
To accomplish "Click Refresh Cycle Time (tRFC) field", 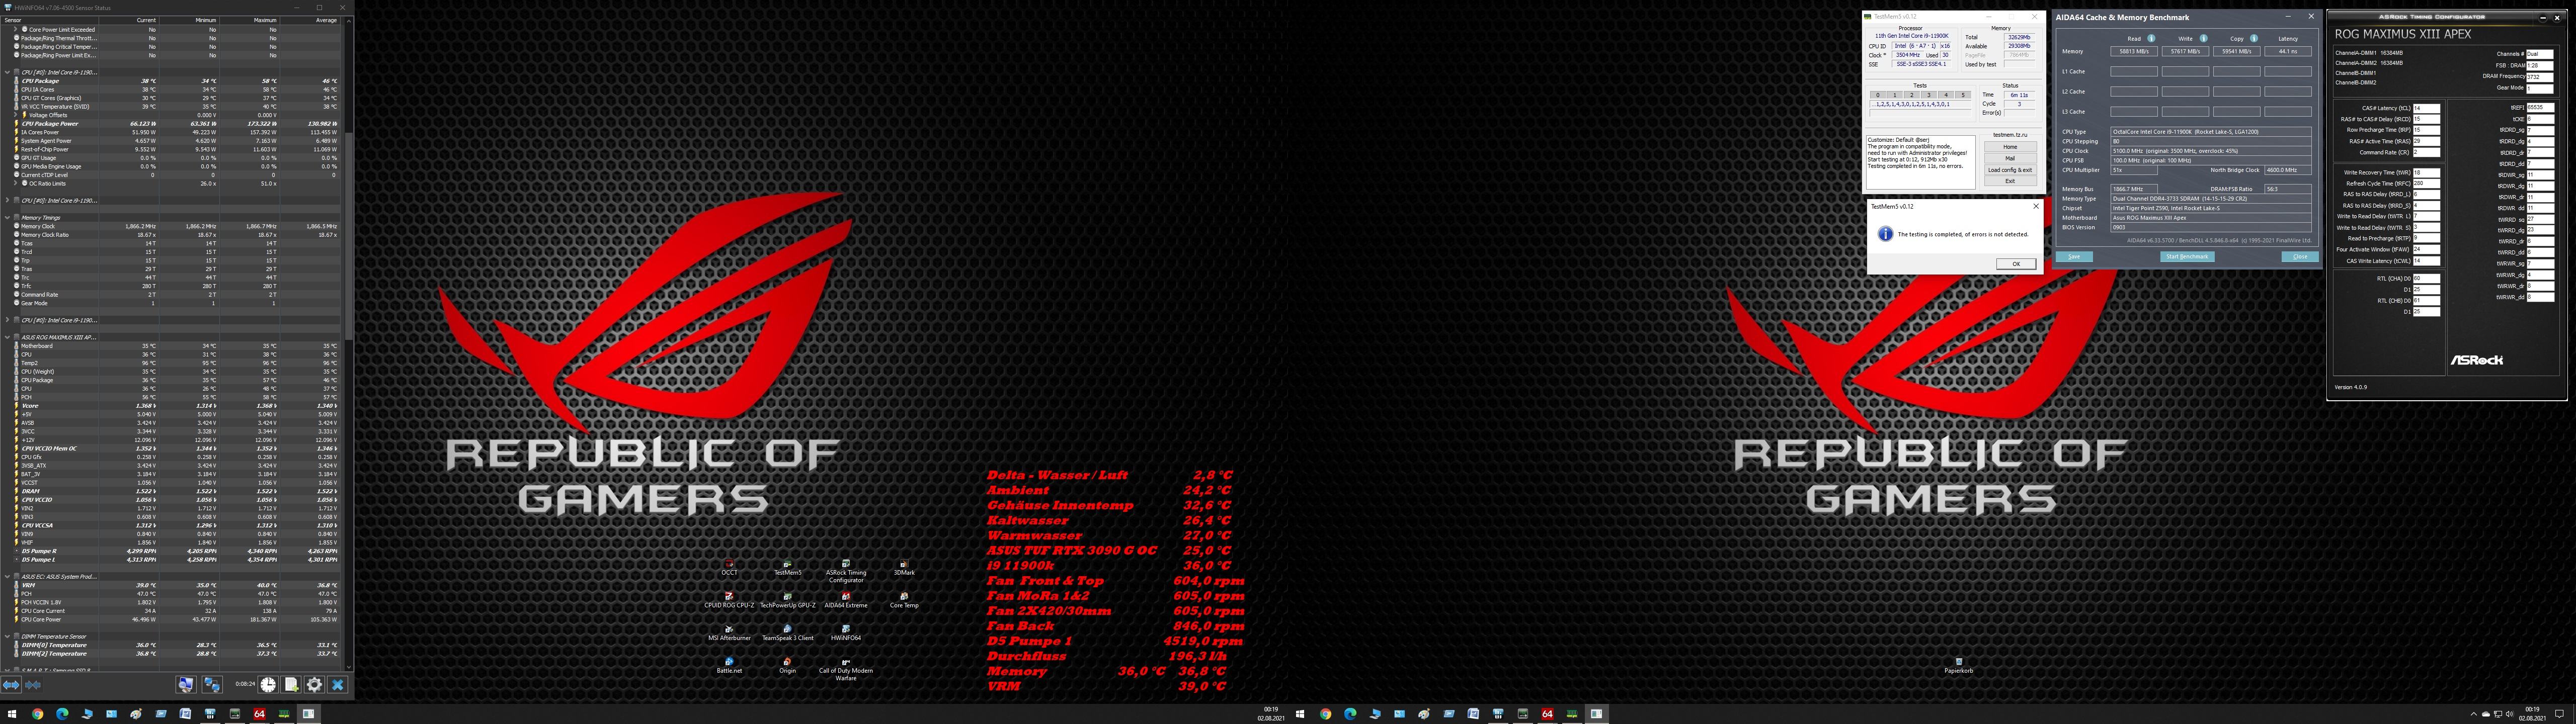I will click(2426, 184).
